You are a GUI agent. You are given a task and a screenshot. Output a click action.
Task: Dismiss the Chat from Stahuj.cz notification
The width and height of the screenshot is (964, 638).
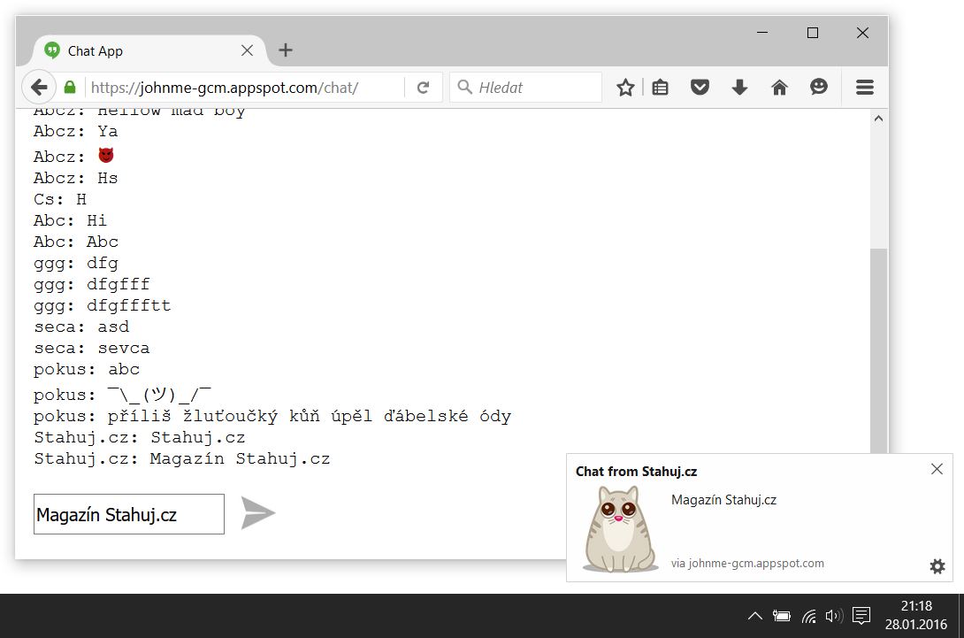pyautogui.click(x=937, y=469)
